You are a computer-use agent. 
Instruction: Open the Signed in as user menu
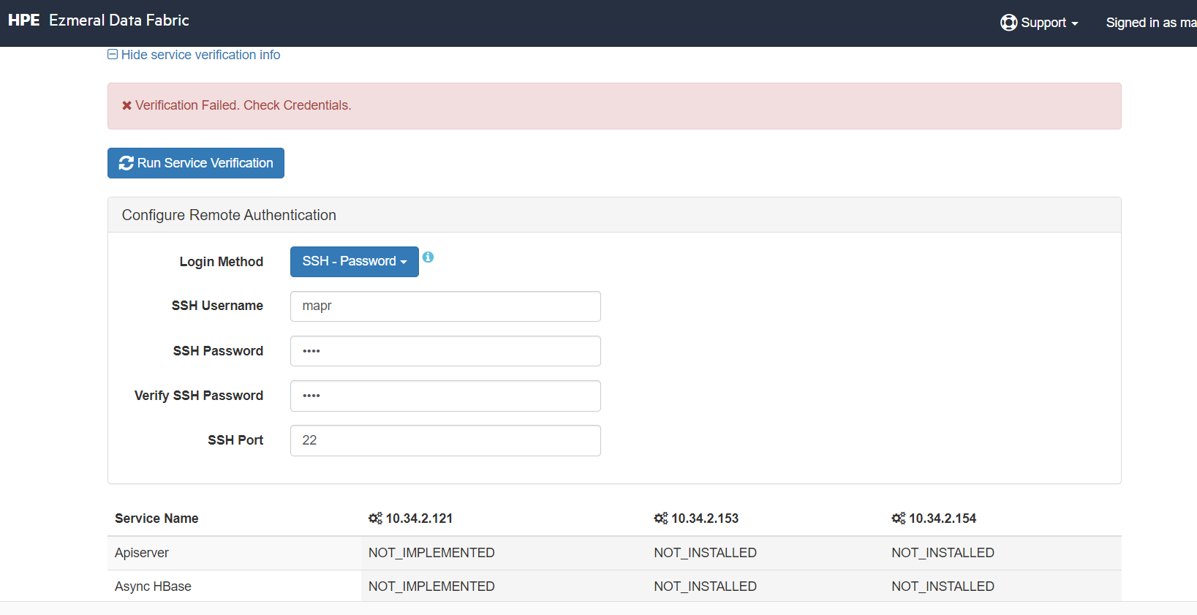coord(1151,23)
